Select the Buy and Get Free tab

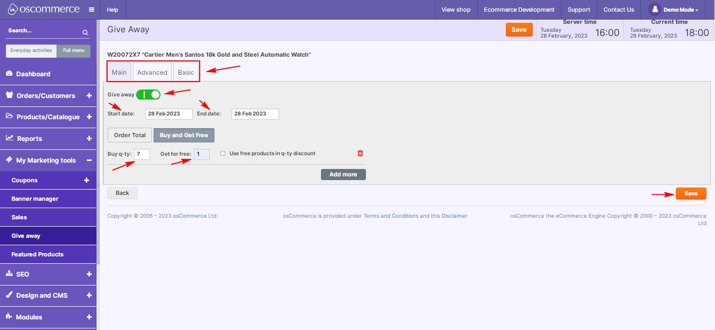point(184,135)
